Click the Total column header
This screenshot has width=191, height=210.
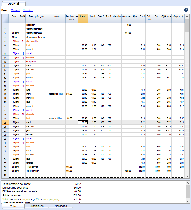click(142, 19)
